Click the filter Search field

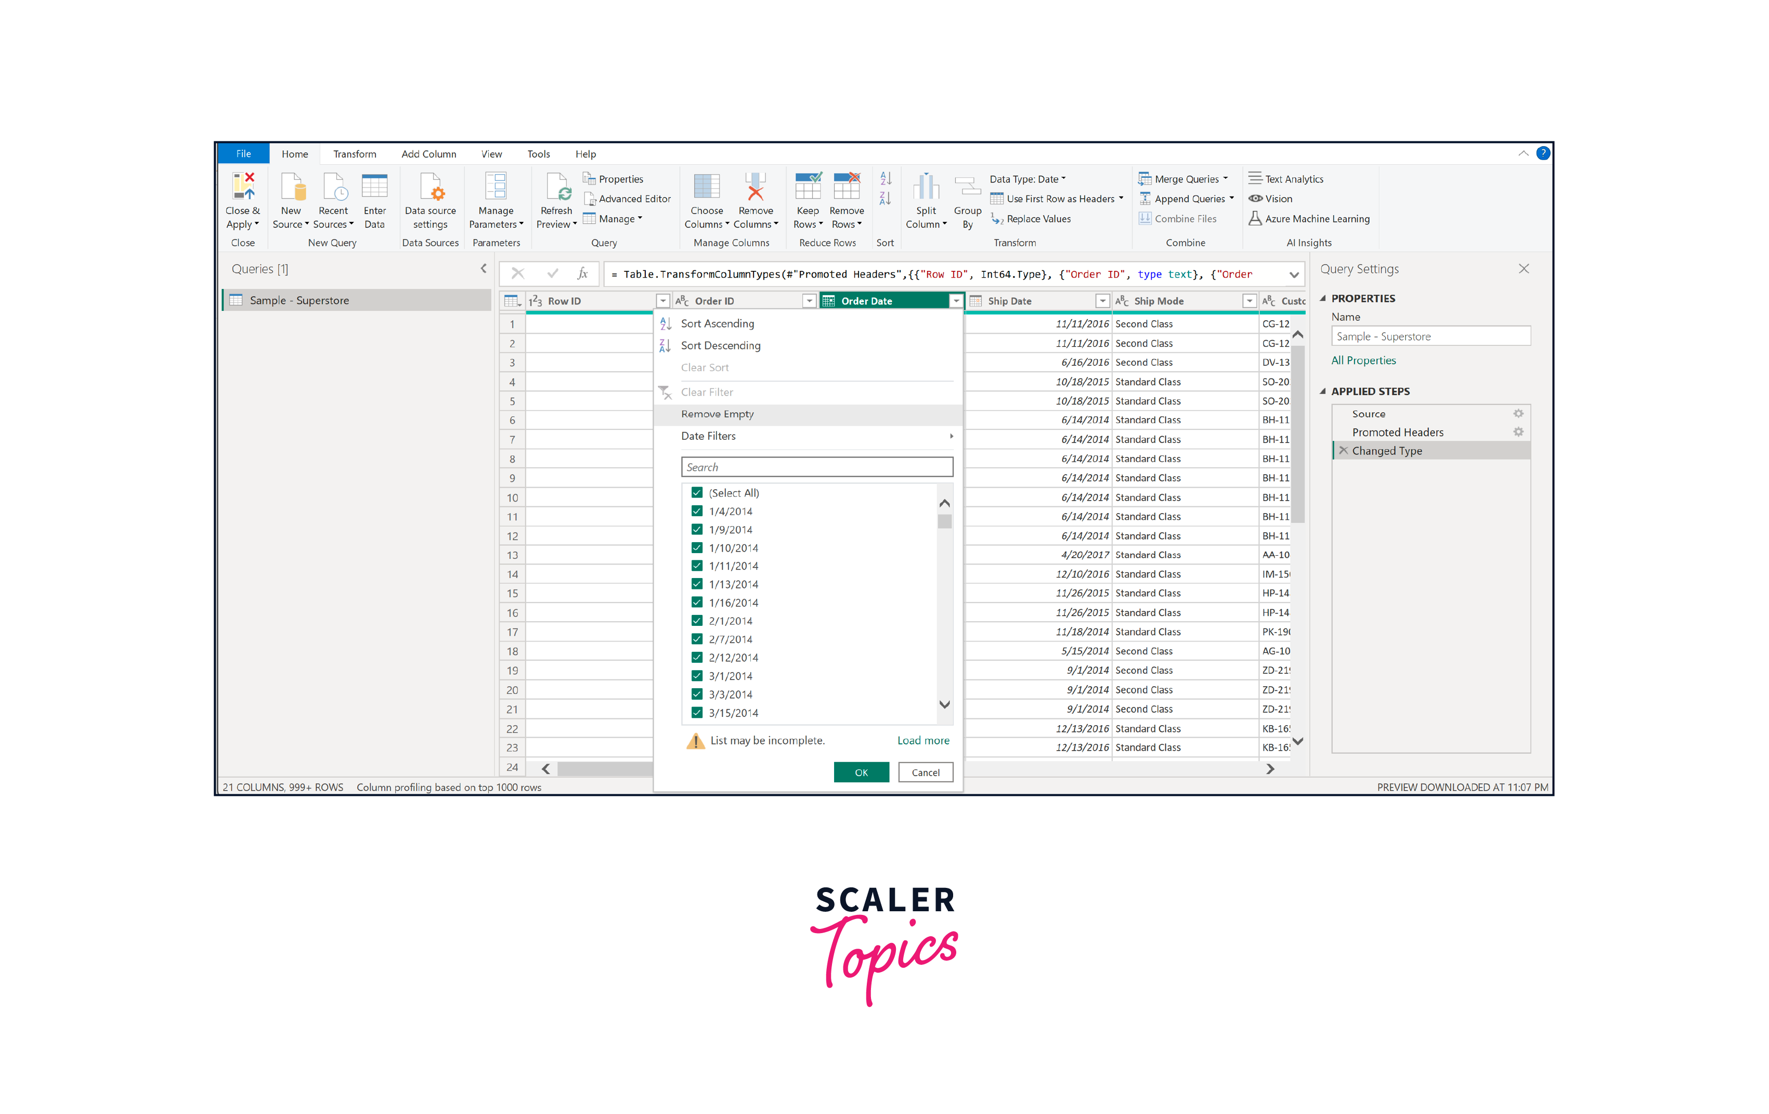[816, 467]
